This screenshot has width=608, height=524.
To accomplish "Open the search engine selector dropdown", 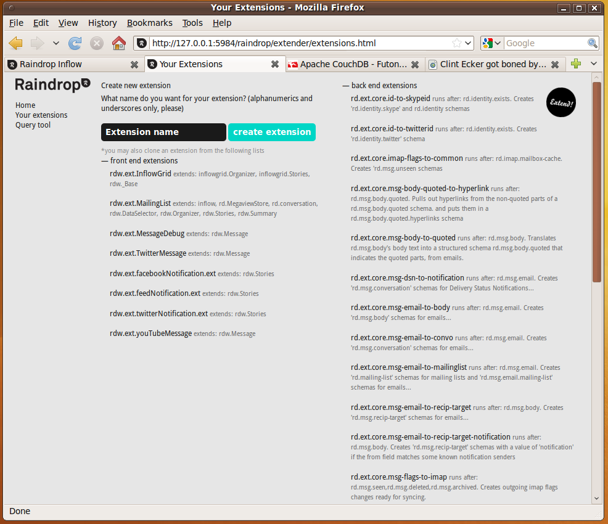I will (x=498, y=43).
